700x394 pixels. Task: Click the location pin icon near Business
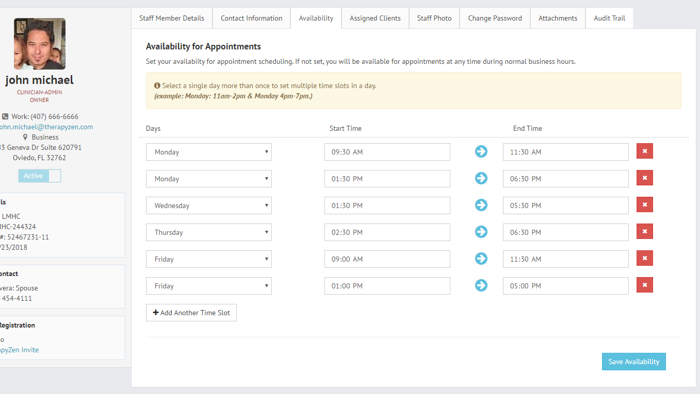[25, 137]
